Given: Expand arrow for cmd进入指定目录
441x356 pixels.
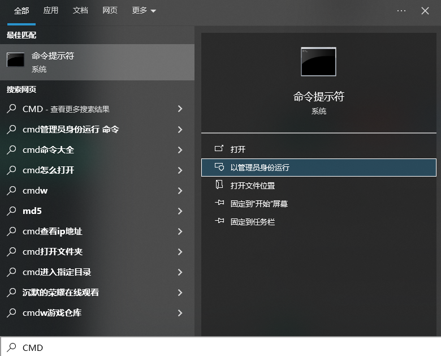Looking at the screenshot, I should 180,272.
